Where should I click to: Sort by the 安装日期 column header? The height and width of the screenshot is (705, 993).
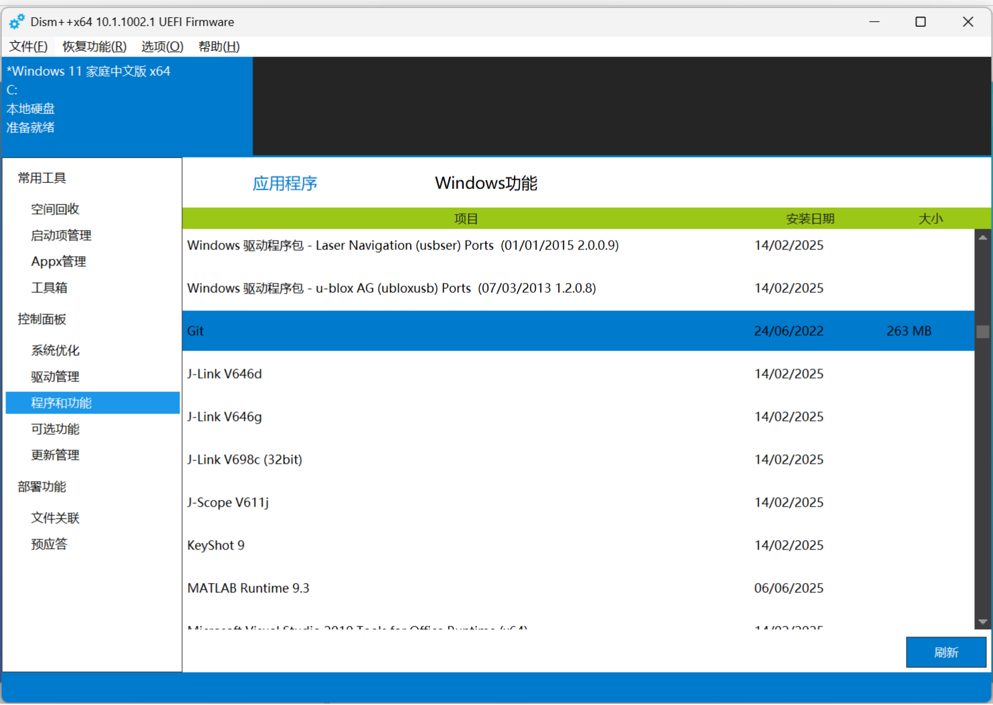[x=810, y=218]
